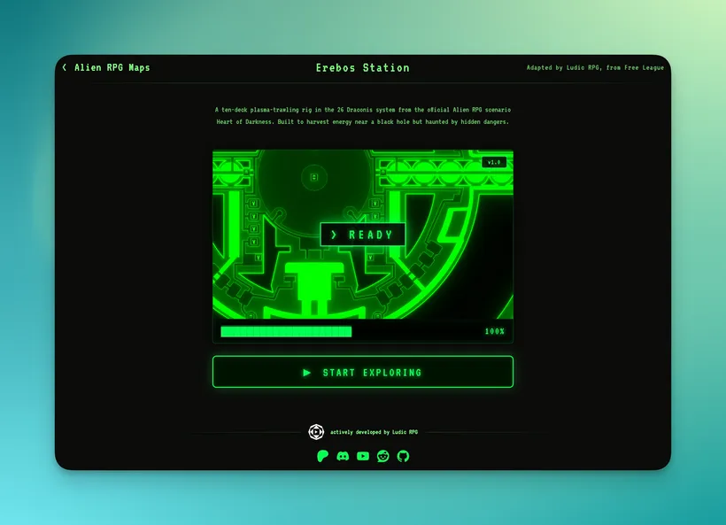This screenshot has width=726, height=525.
Task: Click the 'Heart of Darkness' description line
Action: click(362, 122)
